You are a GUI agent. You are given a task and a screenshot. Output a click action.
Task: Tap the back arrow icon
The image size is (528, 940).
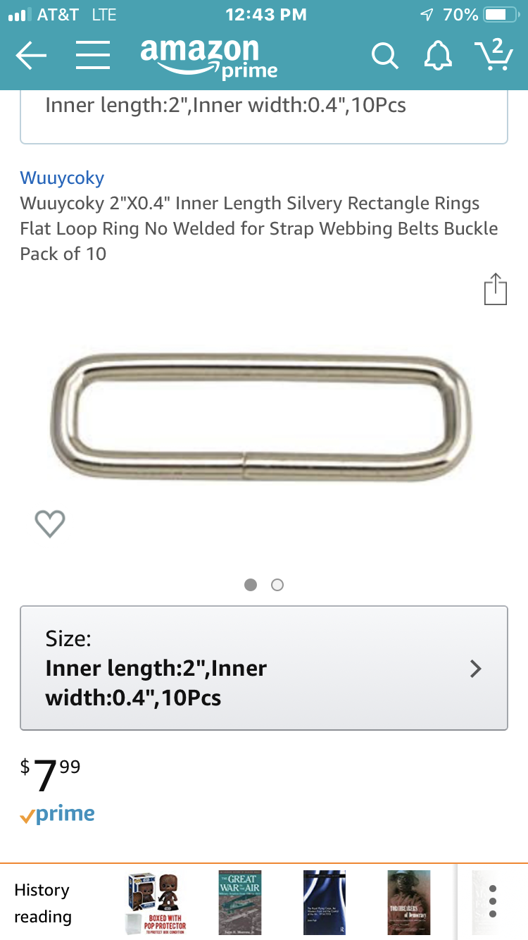tap(31, 56)
